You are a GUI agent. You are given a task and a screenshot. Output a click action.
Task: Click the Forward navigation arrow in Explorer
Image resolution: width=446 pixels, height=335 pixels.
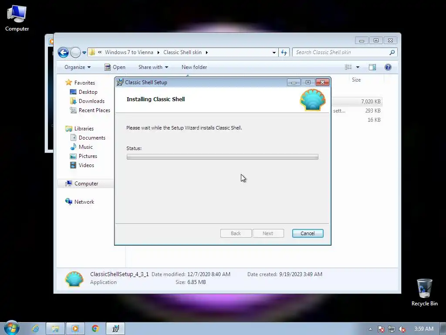(75, 52)
